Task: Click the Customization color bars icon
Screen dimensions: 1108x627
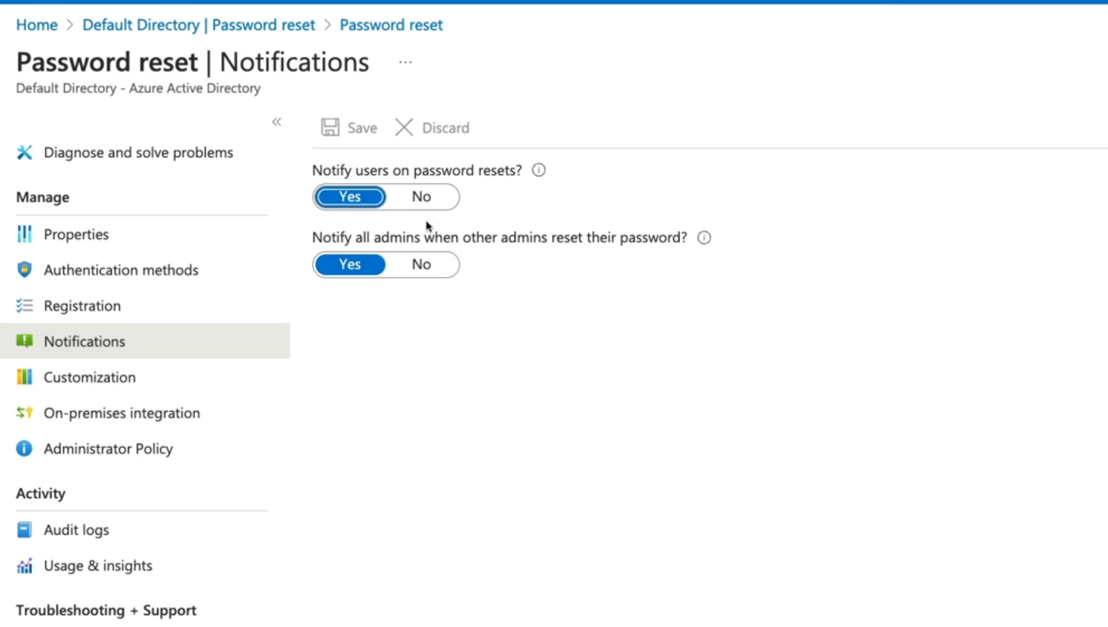Action: 24,377
